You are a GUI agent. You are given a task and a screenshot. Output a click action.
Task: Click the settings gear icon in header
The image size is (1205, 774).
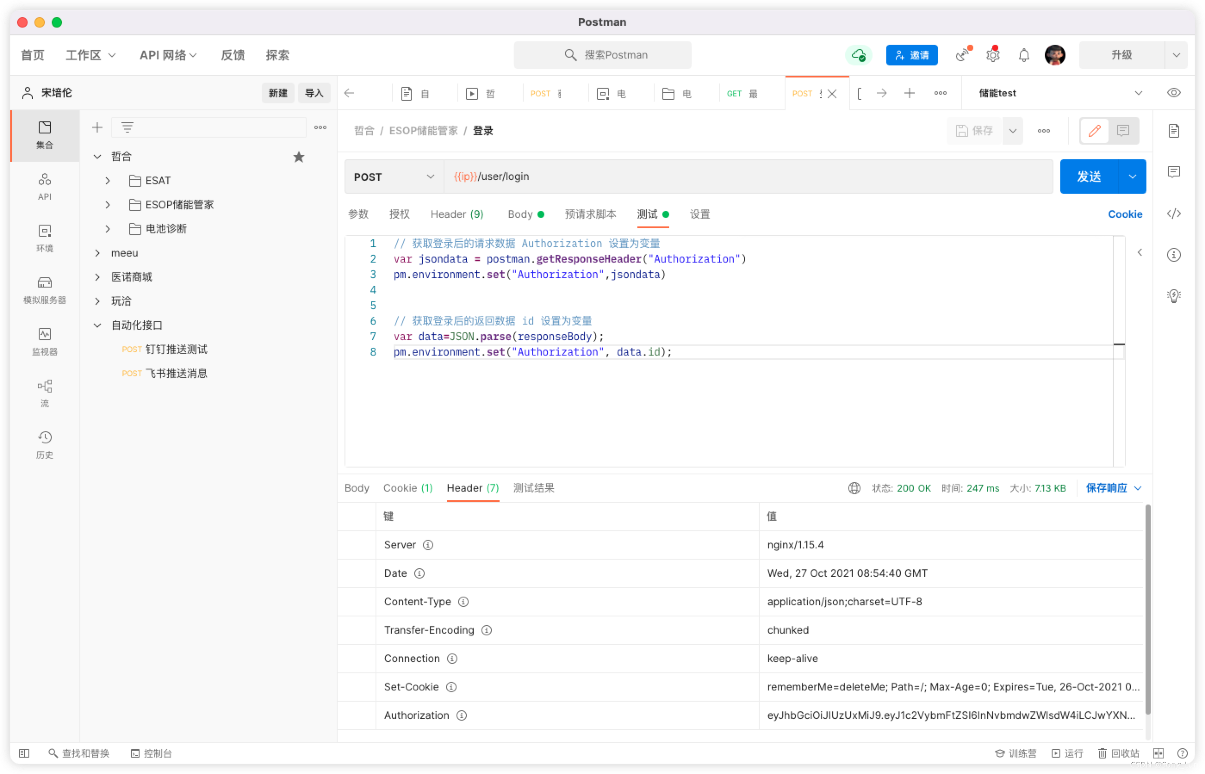[992, 55]
